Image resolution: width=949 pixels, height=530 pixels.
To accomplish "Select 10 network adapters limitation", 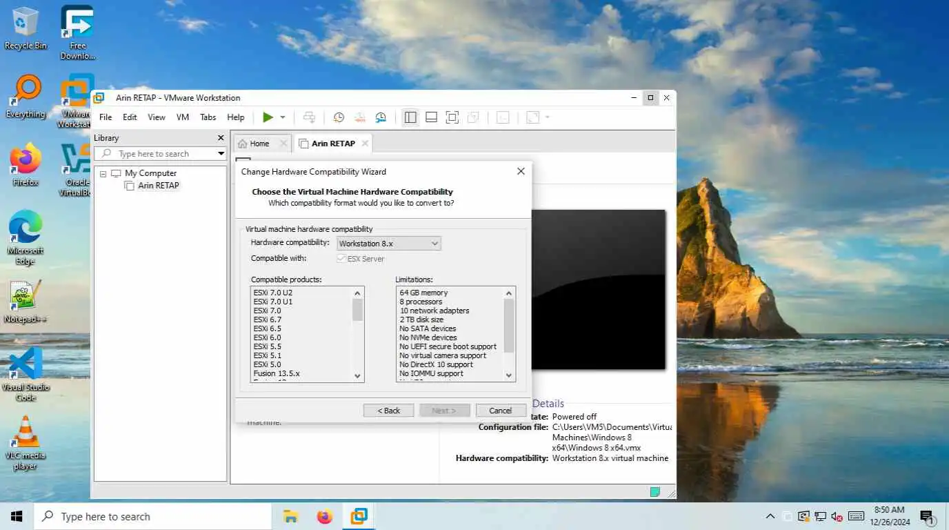I will (x=434, y=311).
